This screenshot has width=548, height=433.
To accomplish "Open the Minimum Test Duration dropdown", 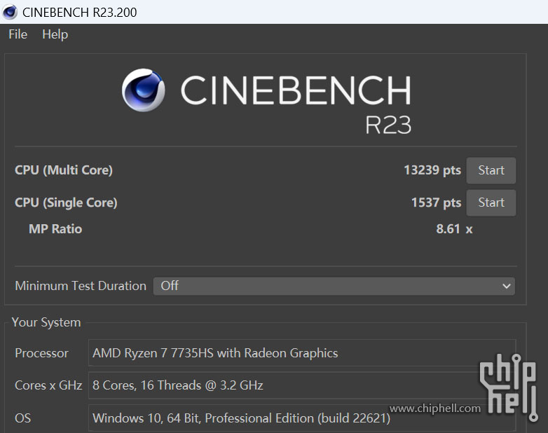I will (x=334, y=286).
